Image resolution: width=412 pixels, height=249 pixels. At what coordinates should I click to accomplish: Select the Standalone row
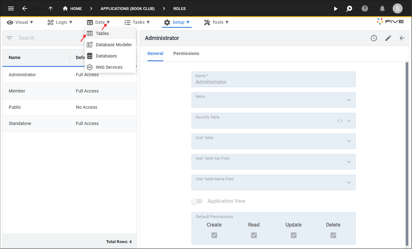(70, 123)
